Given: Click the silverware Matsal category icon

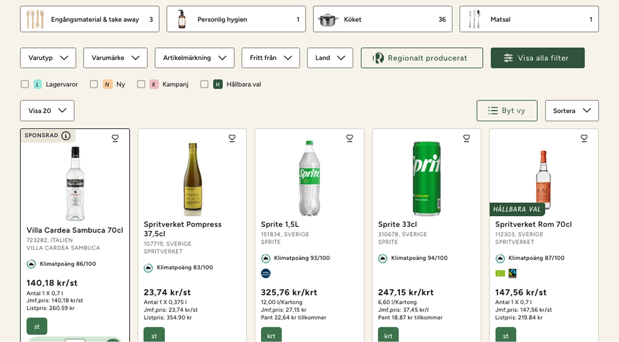Looking at the screenshot, I should point(475,19).
